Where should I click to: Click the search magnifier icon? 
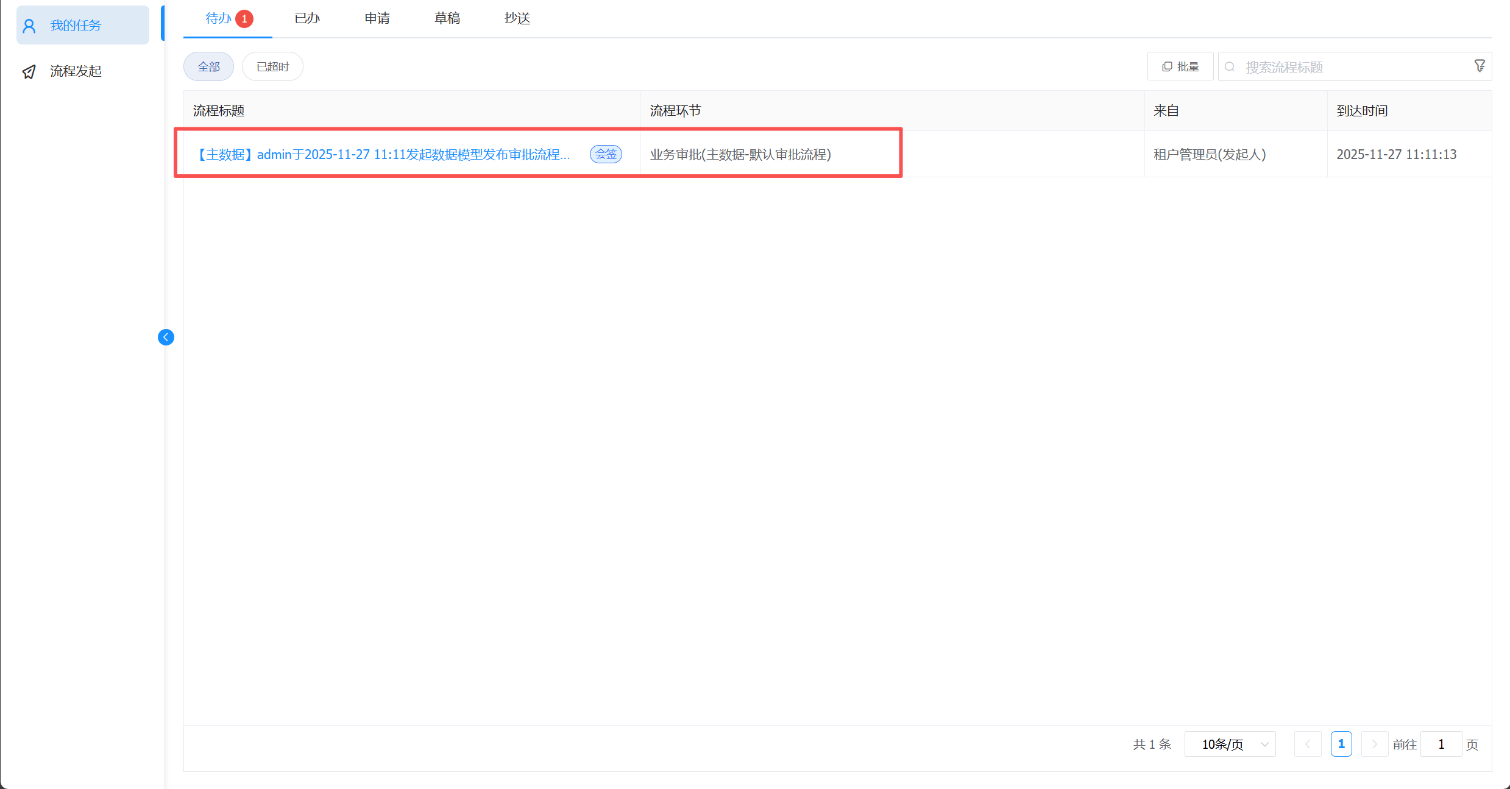click(1230, 67)
